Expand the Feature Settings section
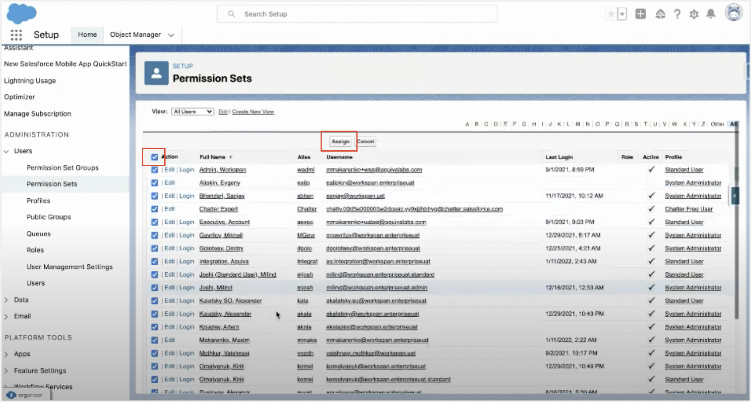This screenshot has height=402, width=751. [x=6, y=371]
